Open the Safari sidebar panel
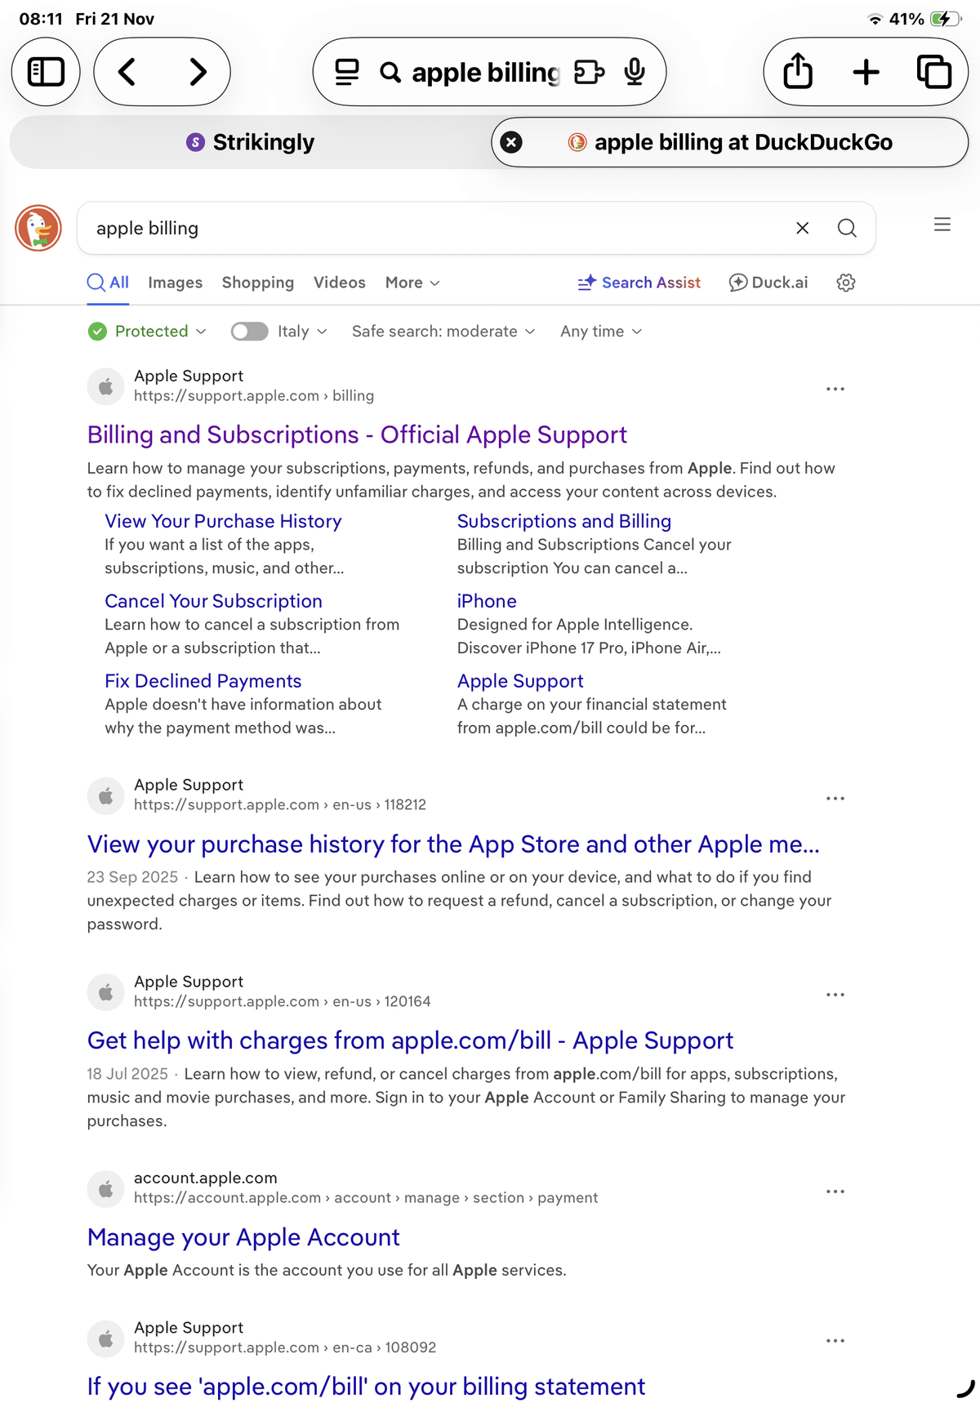Screen dimensions: 980x1403 (x=46, y=72)
